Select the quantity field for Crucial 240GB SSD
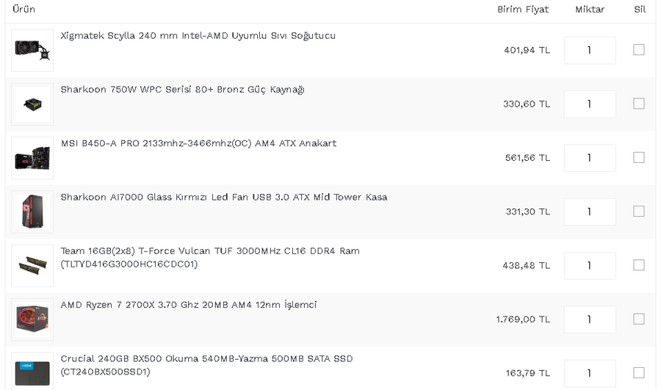The width and height of the screenshot is (661, 390). pos(590,372)
